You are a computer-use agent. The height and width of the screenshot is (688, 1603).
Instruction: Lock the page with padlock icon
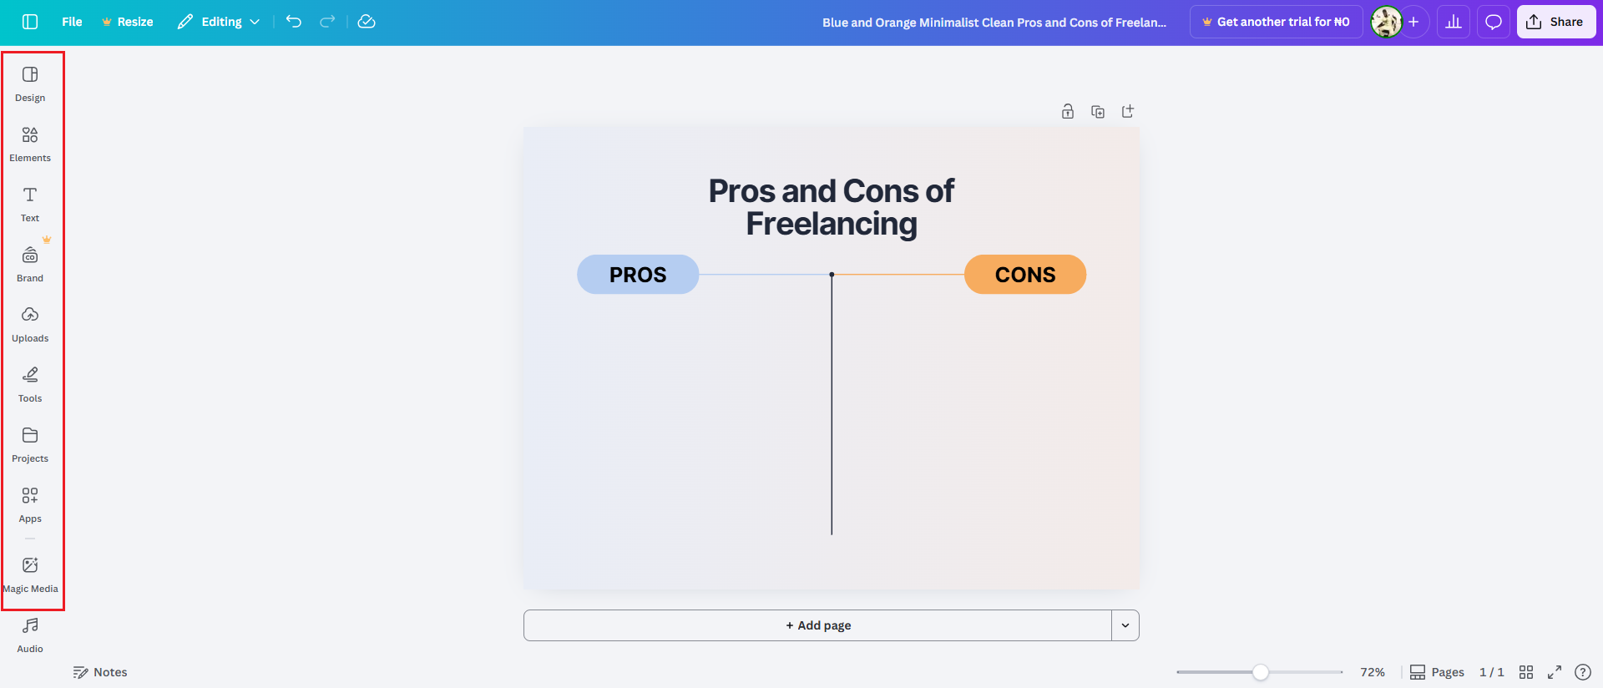pyautogui.click(x=1068, y=112)
